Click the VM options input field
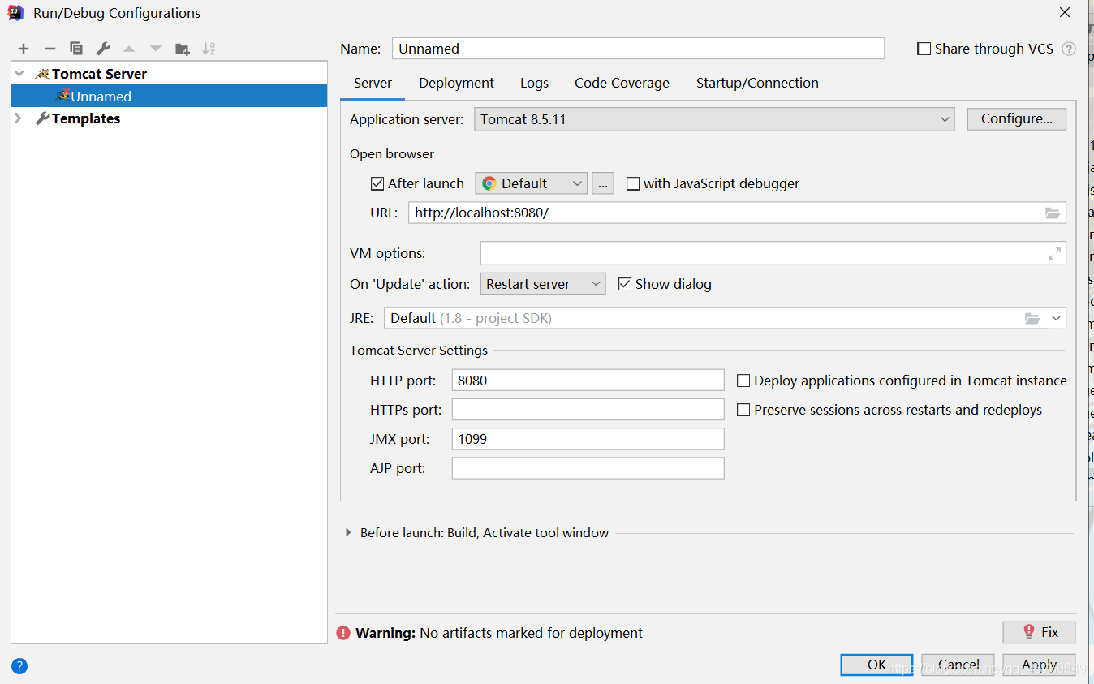Image resolution: width=1094 pixels, height=684 pixels. click(773, 253)
